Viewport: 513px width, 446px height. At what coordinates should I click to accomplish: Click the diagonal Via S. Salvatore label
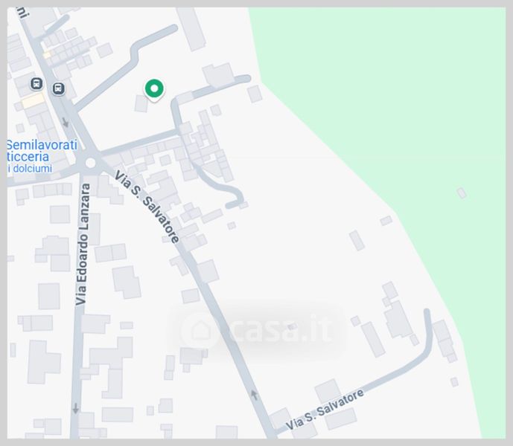(x=147, y=207)
